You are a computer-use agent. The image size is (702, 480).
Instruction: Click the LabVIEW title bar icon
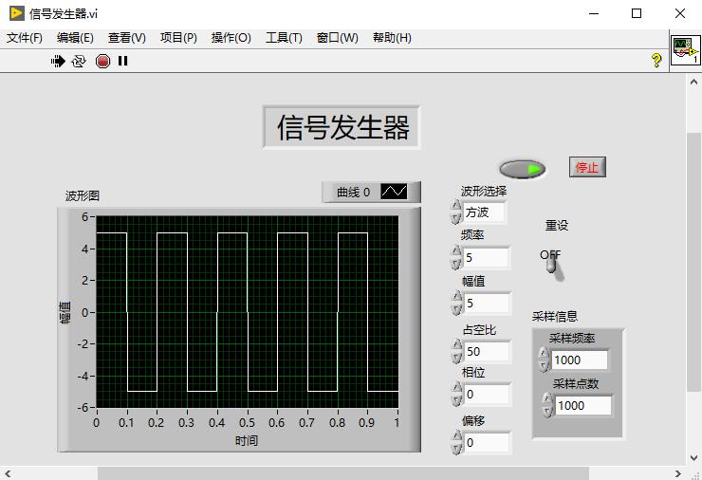(x=16, y=13)
